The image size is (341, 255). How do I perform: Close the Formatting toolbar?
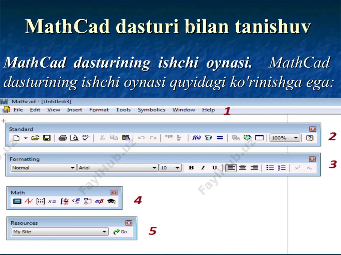click(312, 159)
